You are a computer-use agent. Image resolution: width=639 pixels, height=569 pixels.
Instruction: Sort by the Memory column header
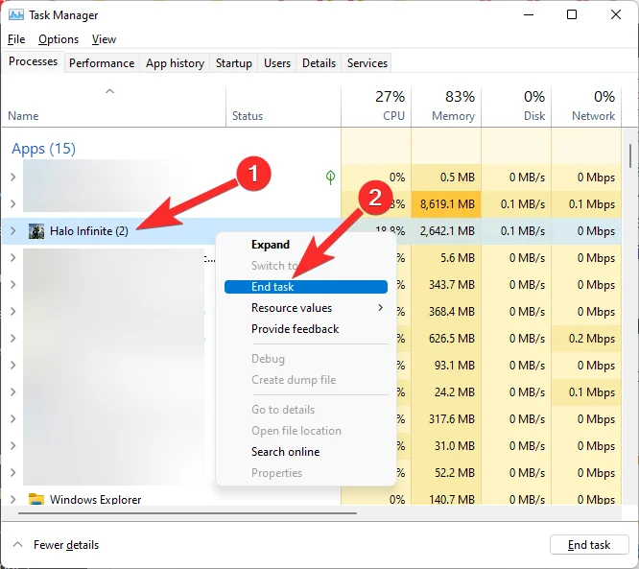[x=446, y=107]
